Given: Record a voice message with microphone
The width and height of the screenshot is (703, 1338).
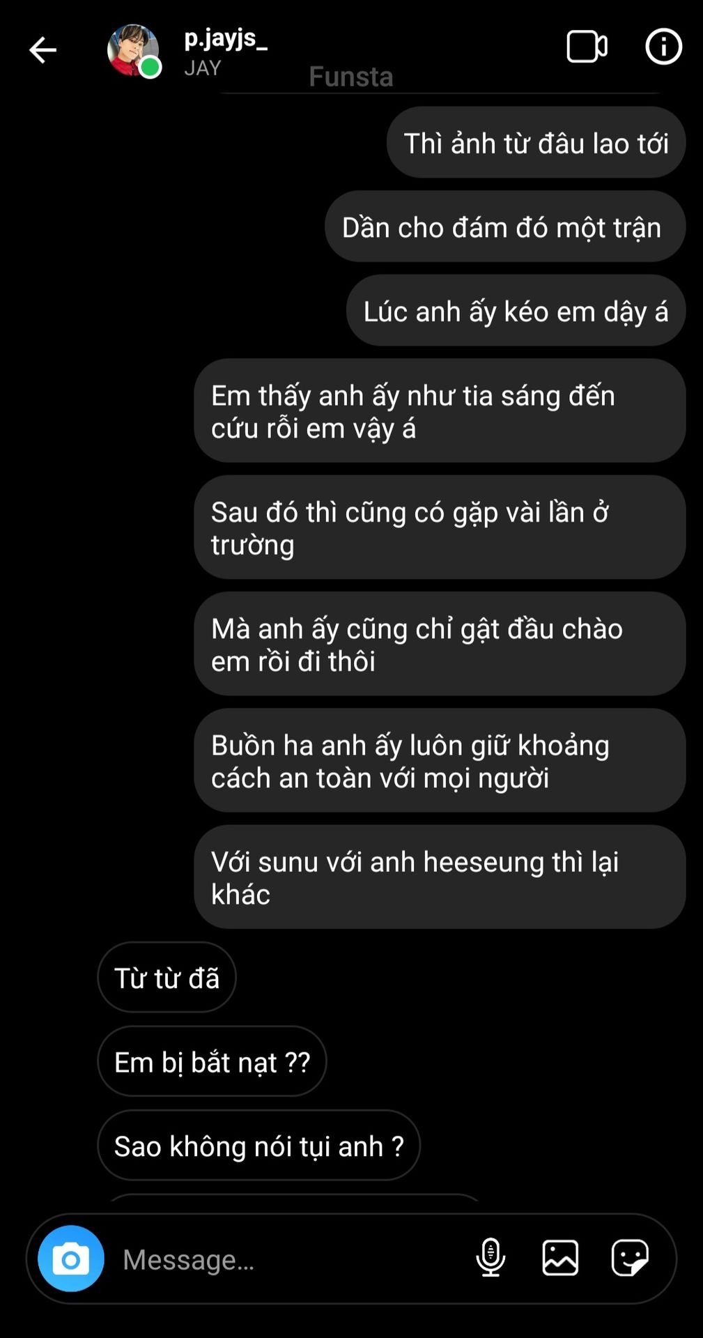Looking at the screenshot, I should 490,1258.
